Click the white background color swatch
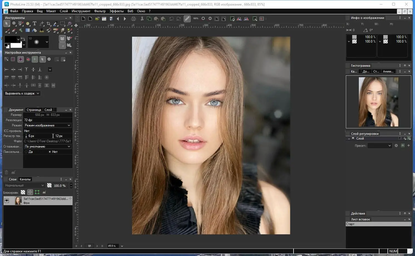This screenshot has width=415, height=256. click(16, 45)
